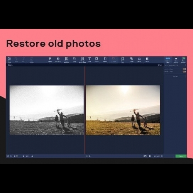This screenshot has width=193, height=193.
Task: Open the Photo Manager
Action: coord(183,60)
